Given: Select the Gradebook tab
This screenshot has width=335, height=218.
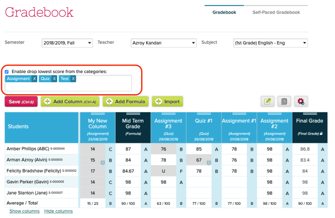Looking at the screenshot, I should (224, 12).
